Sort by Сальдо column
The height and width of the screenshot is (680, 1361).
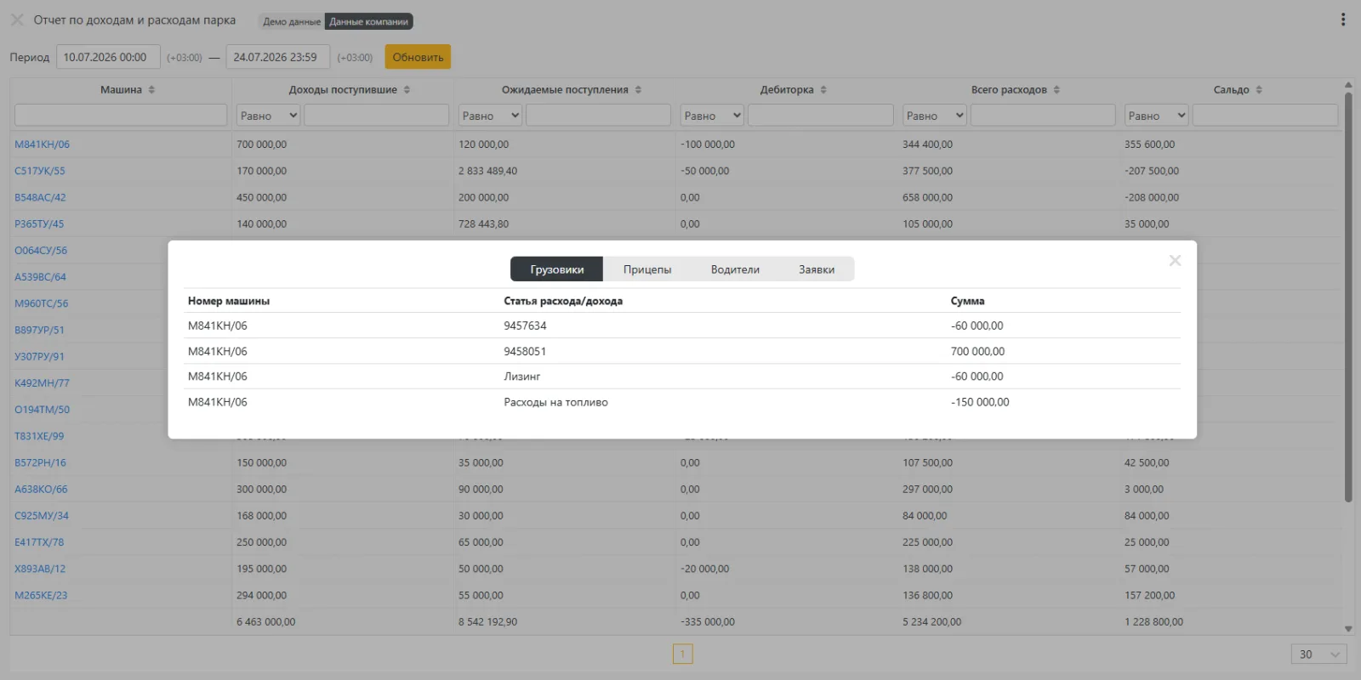pos(1259,90)
